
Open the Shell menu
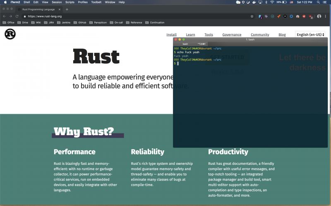[x=26, y=2]
